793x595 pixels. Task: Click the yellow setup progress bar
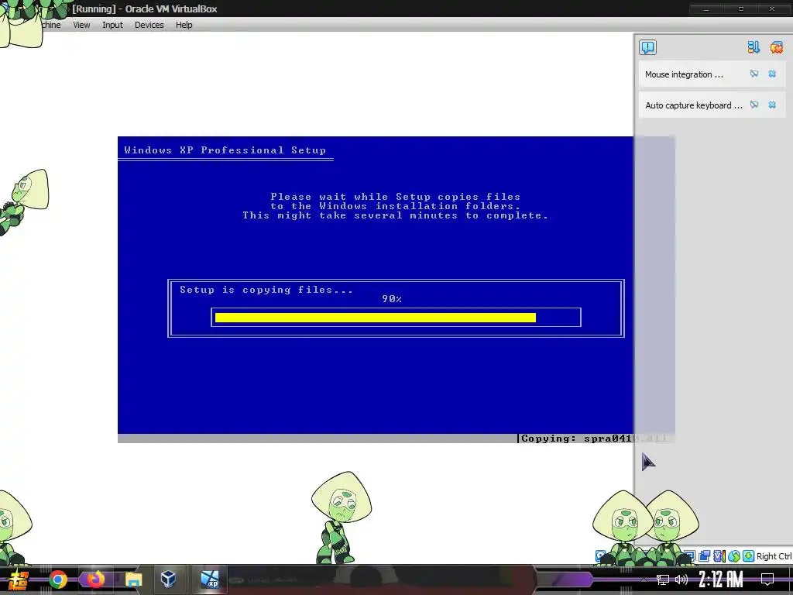376,317
